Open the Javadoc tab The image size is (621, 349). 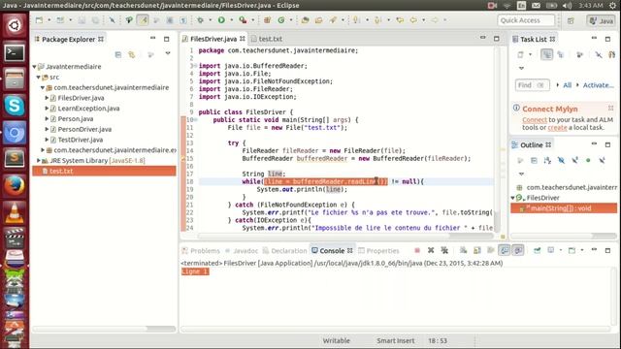coord(242,250)
